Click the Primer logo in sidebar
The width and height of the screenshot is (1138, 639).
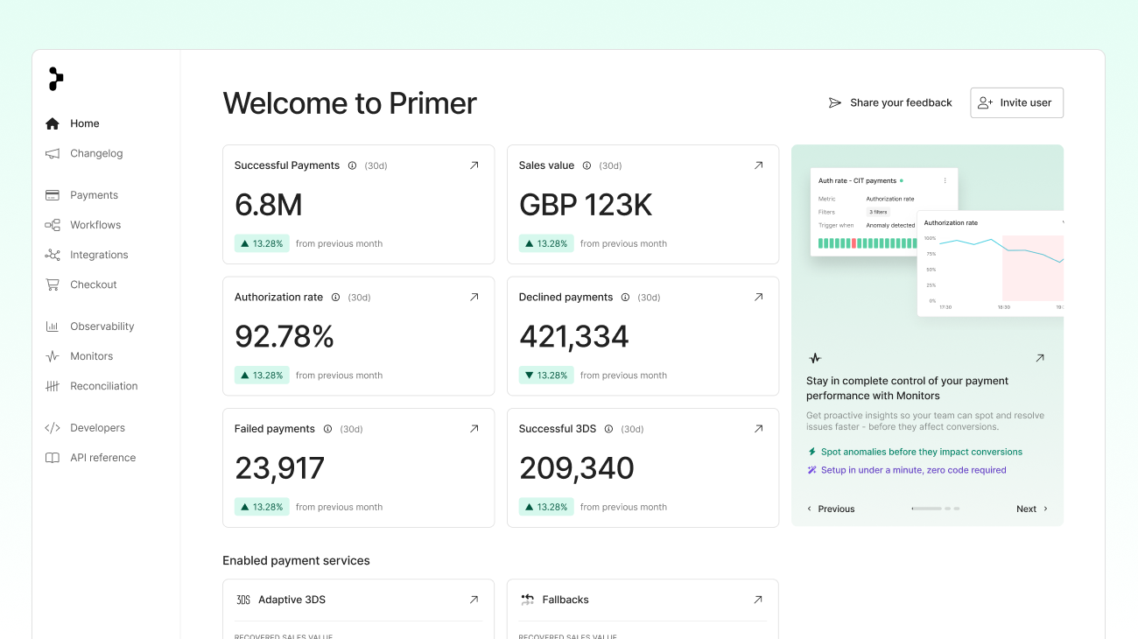(56, 79)
